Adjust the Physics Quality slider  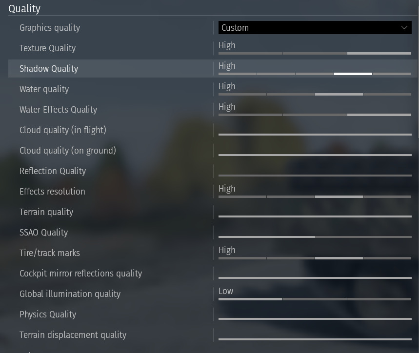(315, 318)
